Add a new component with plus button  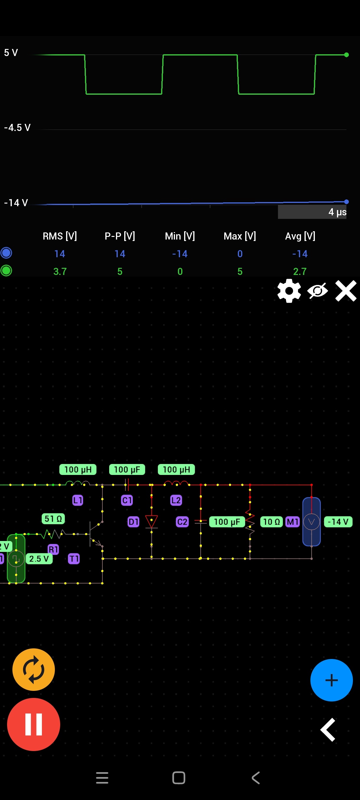point(331,680)
